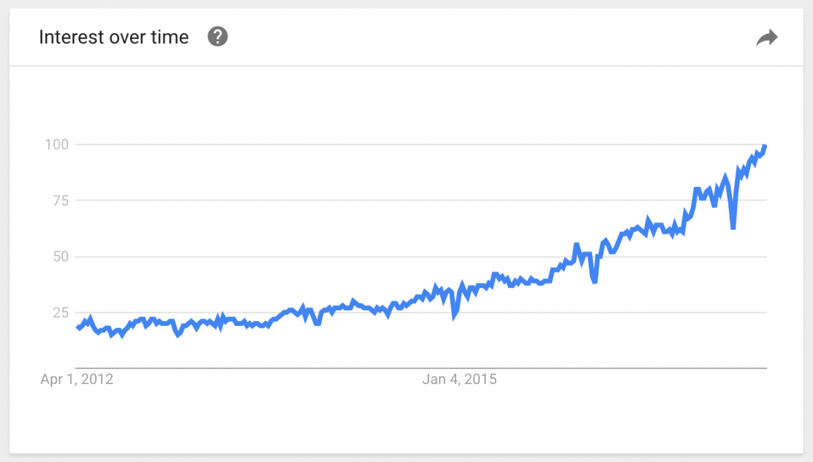Image resolution: width=813 pixels, height=462 pixels.
Task: Click the export arrow in the top-right corner
Action: click(x=768, y=37)
